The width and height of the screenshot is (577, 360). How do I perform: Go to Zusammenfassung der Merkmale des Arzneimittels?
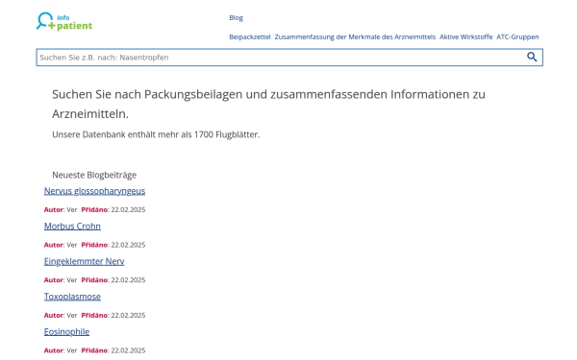[x=355, y=36]
